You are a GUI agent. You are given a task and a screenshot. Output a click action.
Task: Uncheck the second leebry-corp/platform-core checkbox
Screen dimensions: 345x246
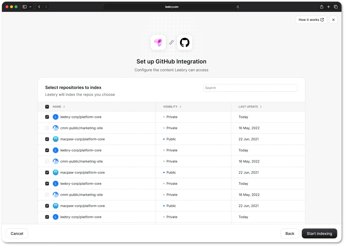47,150
